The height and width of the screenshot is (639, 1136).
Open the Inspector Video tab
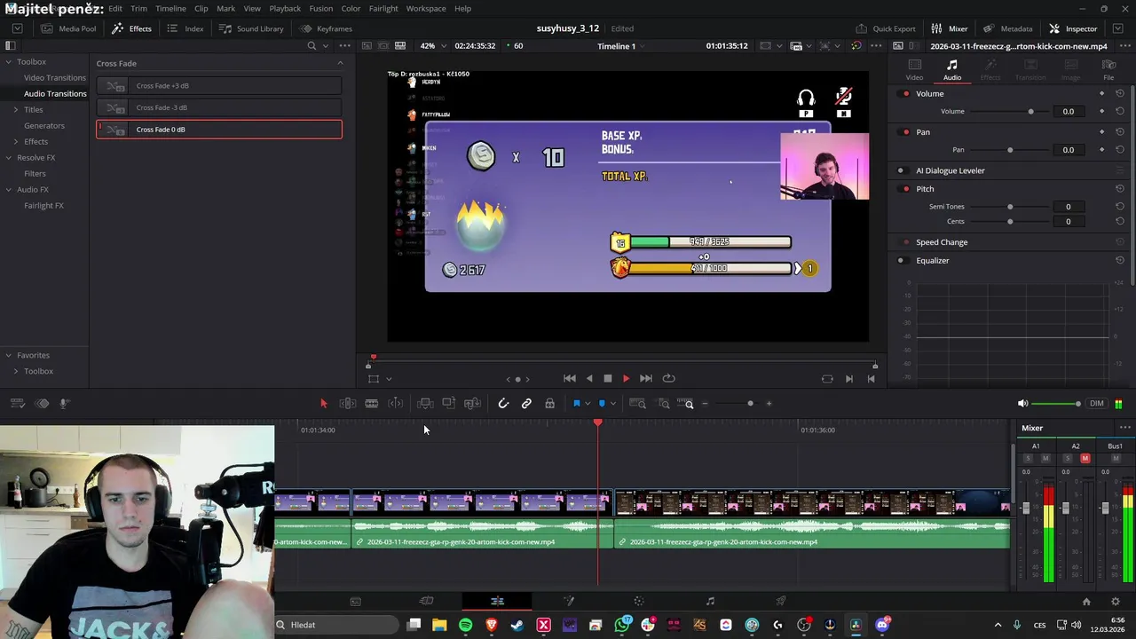914,70
